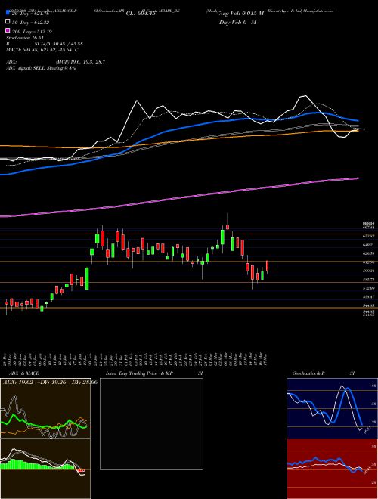Viewport: 378px width, 499px height.
Task: Select the '50 Day = 612.32' legend text
Action: pyautogui.click(x=31, y=22)
